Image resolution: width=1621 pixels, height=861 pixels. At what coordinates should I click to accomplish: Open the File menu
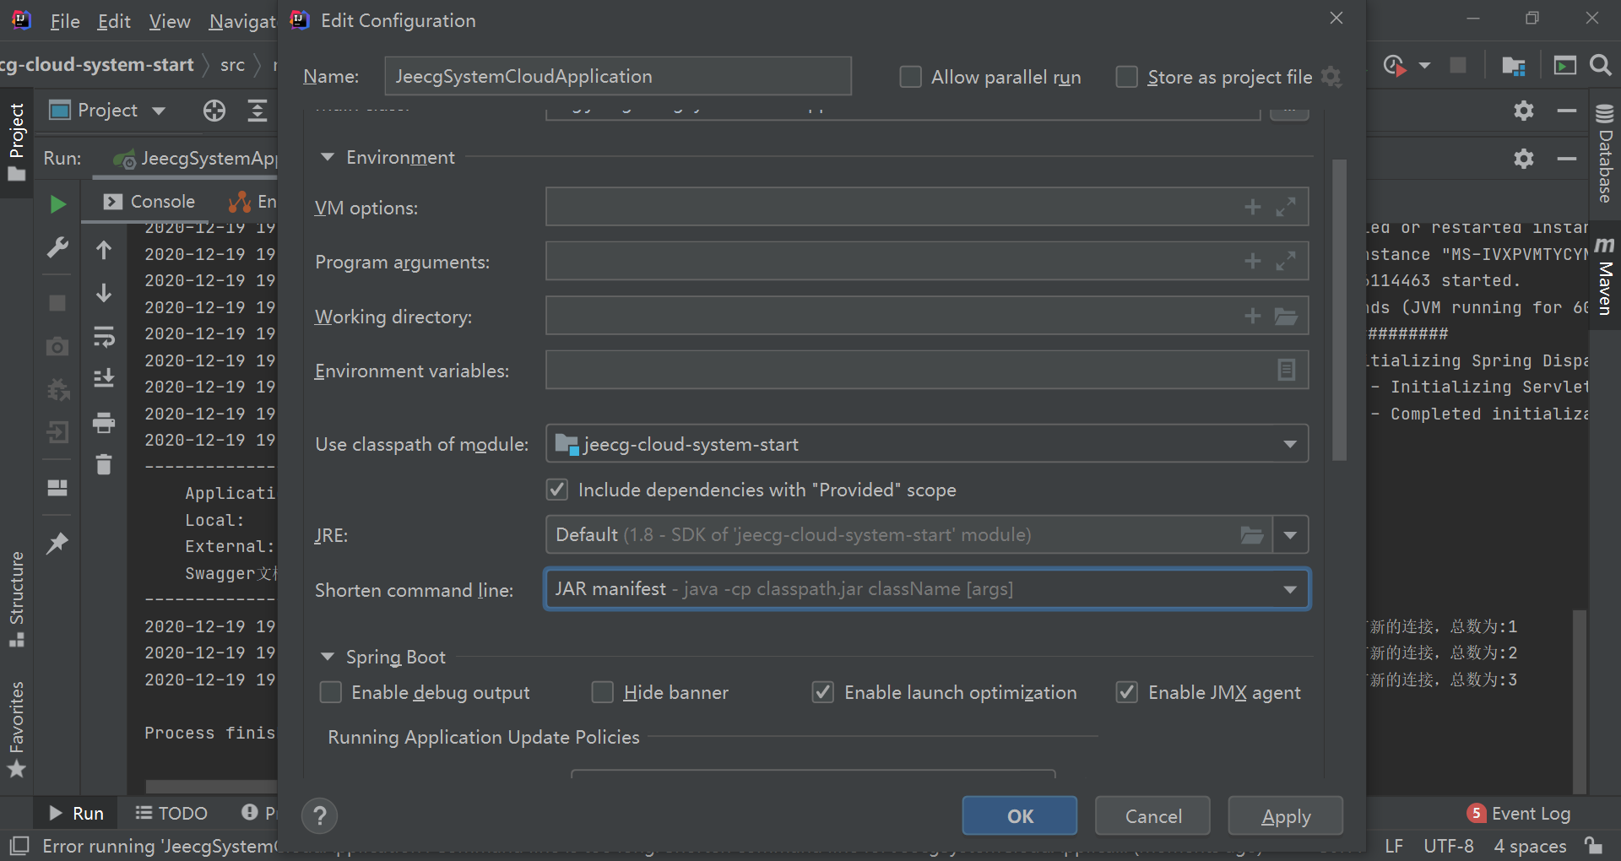pyautogui.click(x=65, y=21)
